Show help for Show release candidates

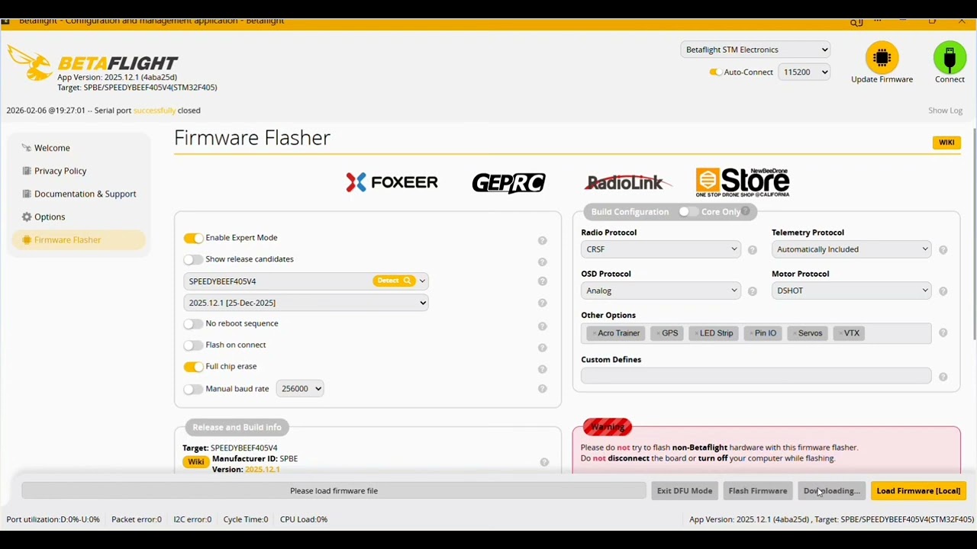pyautogui.click(x=543, y=262)
